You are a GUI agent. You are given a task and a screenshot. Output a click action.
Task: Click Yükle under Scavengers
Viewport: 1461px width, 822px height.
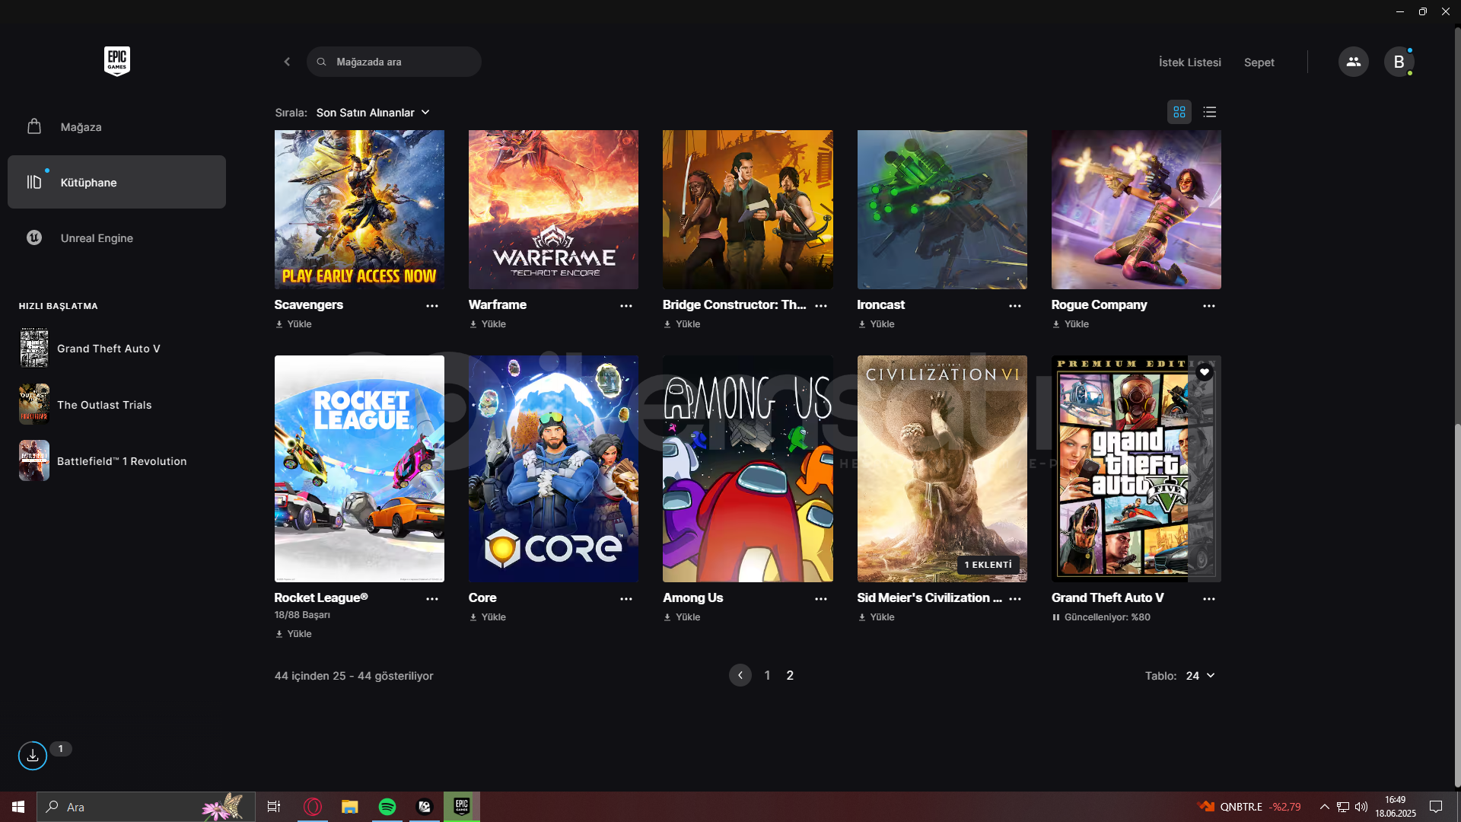(x=294, y=324)
